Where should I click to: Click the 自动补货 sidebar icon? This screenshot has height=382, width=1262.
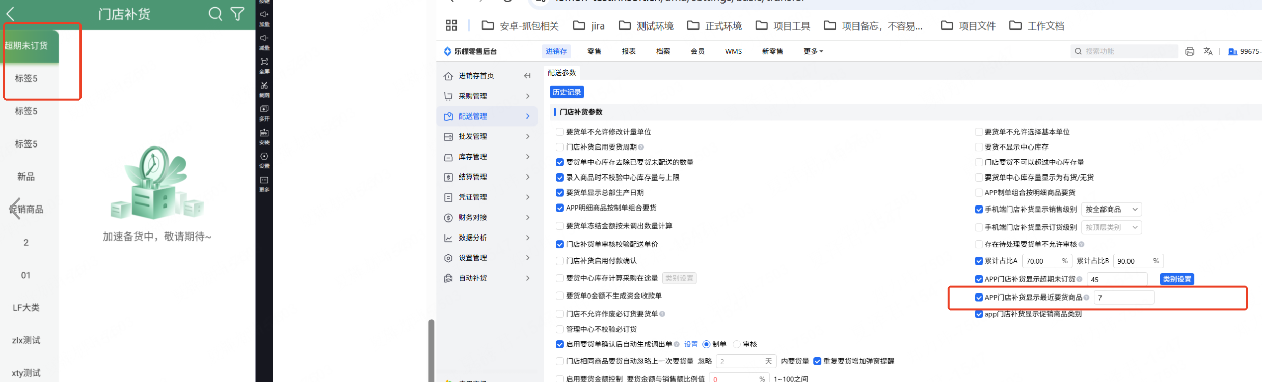448,278
